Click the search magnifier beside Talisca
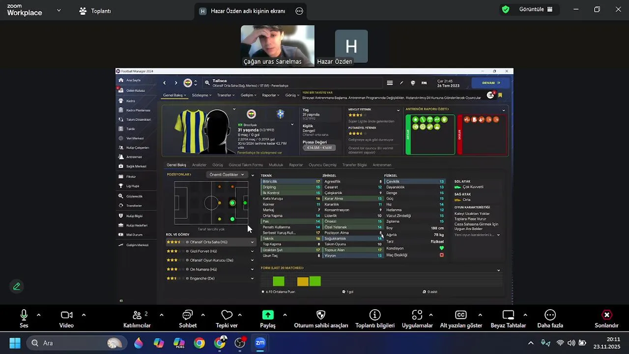Viewport: 629px width, 354px height. coord(207,83)
